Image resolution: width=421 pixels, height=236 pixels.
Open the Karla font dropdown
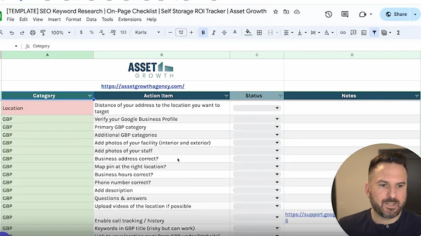click(147, 33)
